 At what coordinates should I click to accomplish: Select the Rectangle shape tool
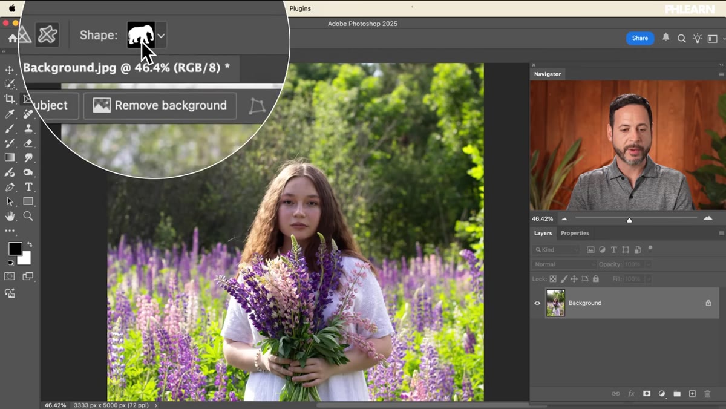[x=28, y=201]
